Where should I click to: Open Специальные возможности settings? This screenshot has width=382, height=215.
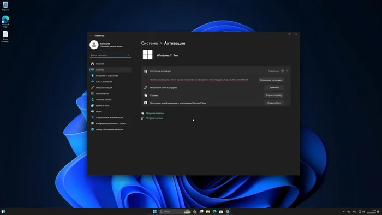(x=110, y=118)
